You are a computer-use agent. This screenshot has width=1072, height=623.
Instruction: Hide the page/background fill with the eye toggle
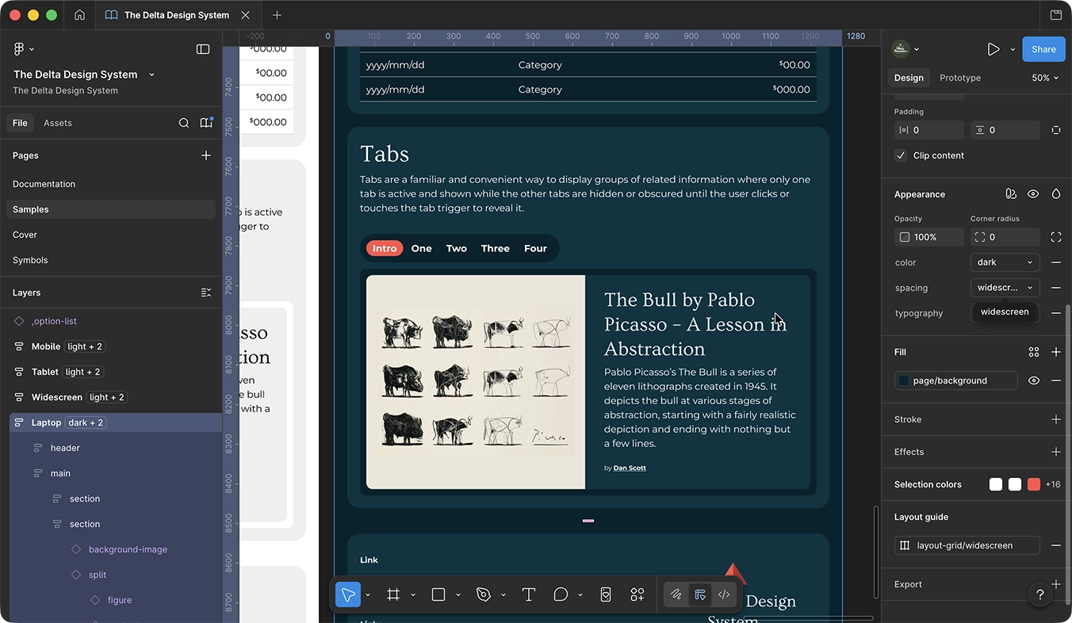pyautogui.click(x=1034, y=380)
